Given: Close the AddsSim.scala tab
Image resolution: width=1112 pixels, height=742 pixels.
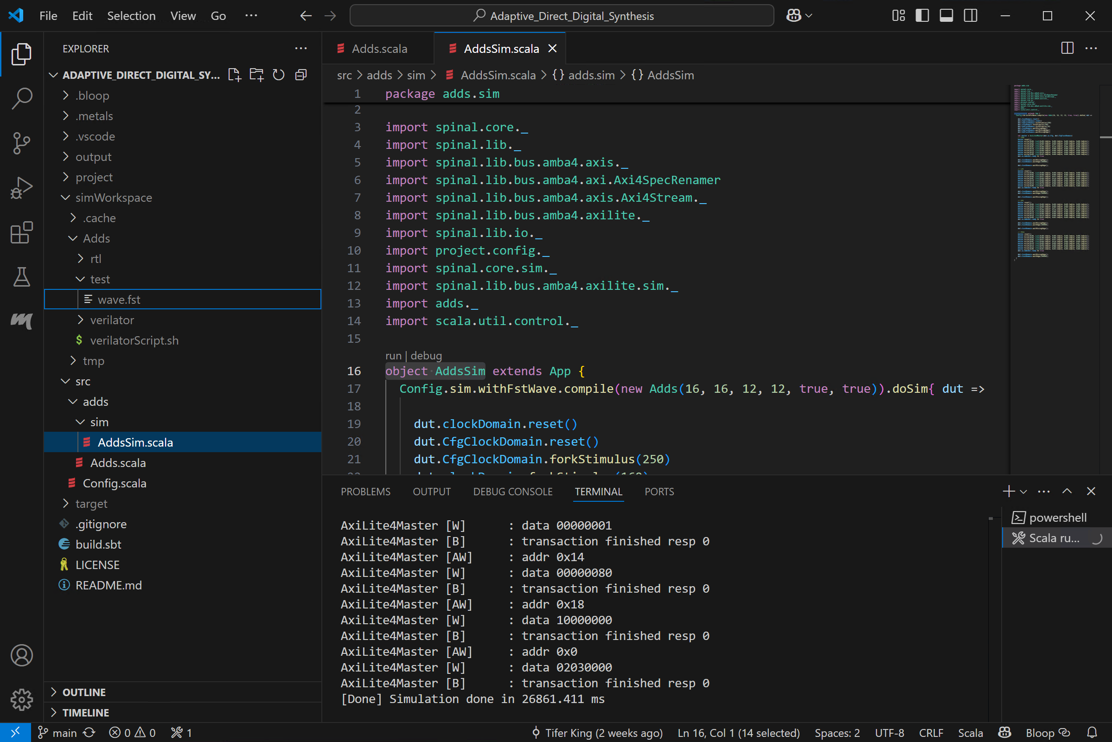Looking at the screenshot, I should pyautogui.click(x=552, y=48).
